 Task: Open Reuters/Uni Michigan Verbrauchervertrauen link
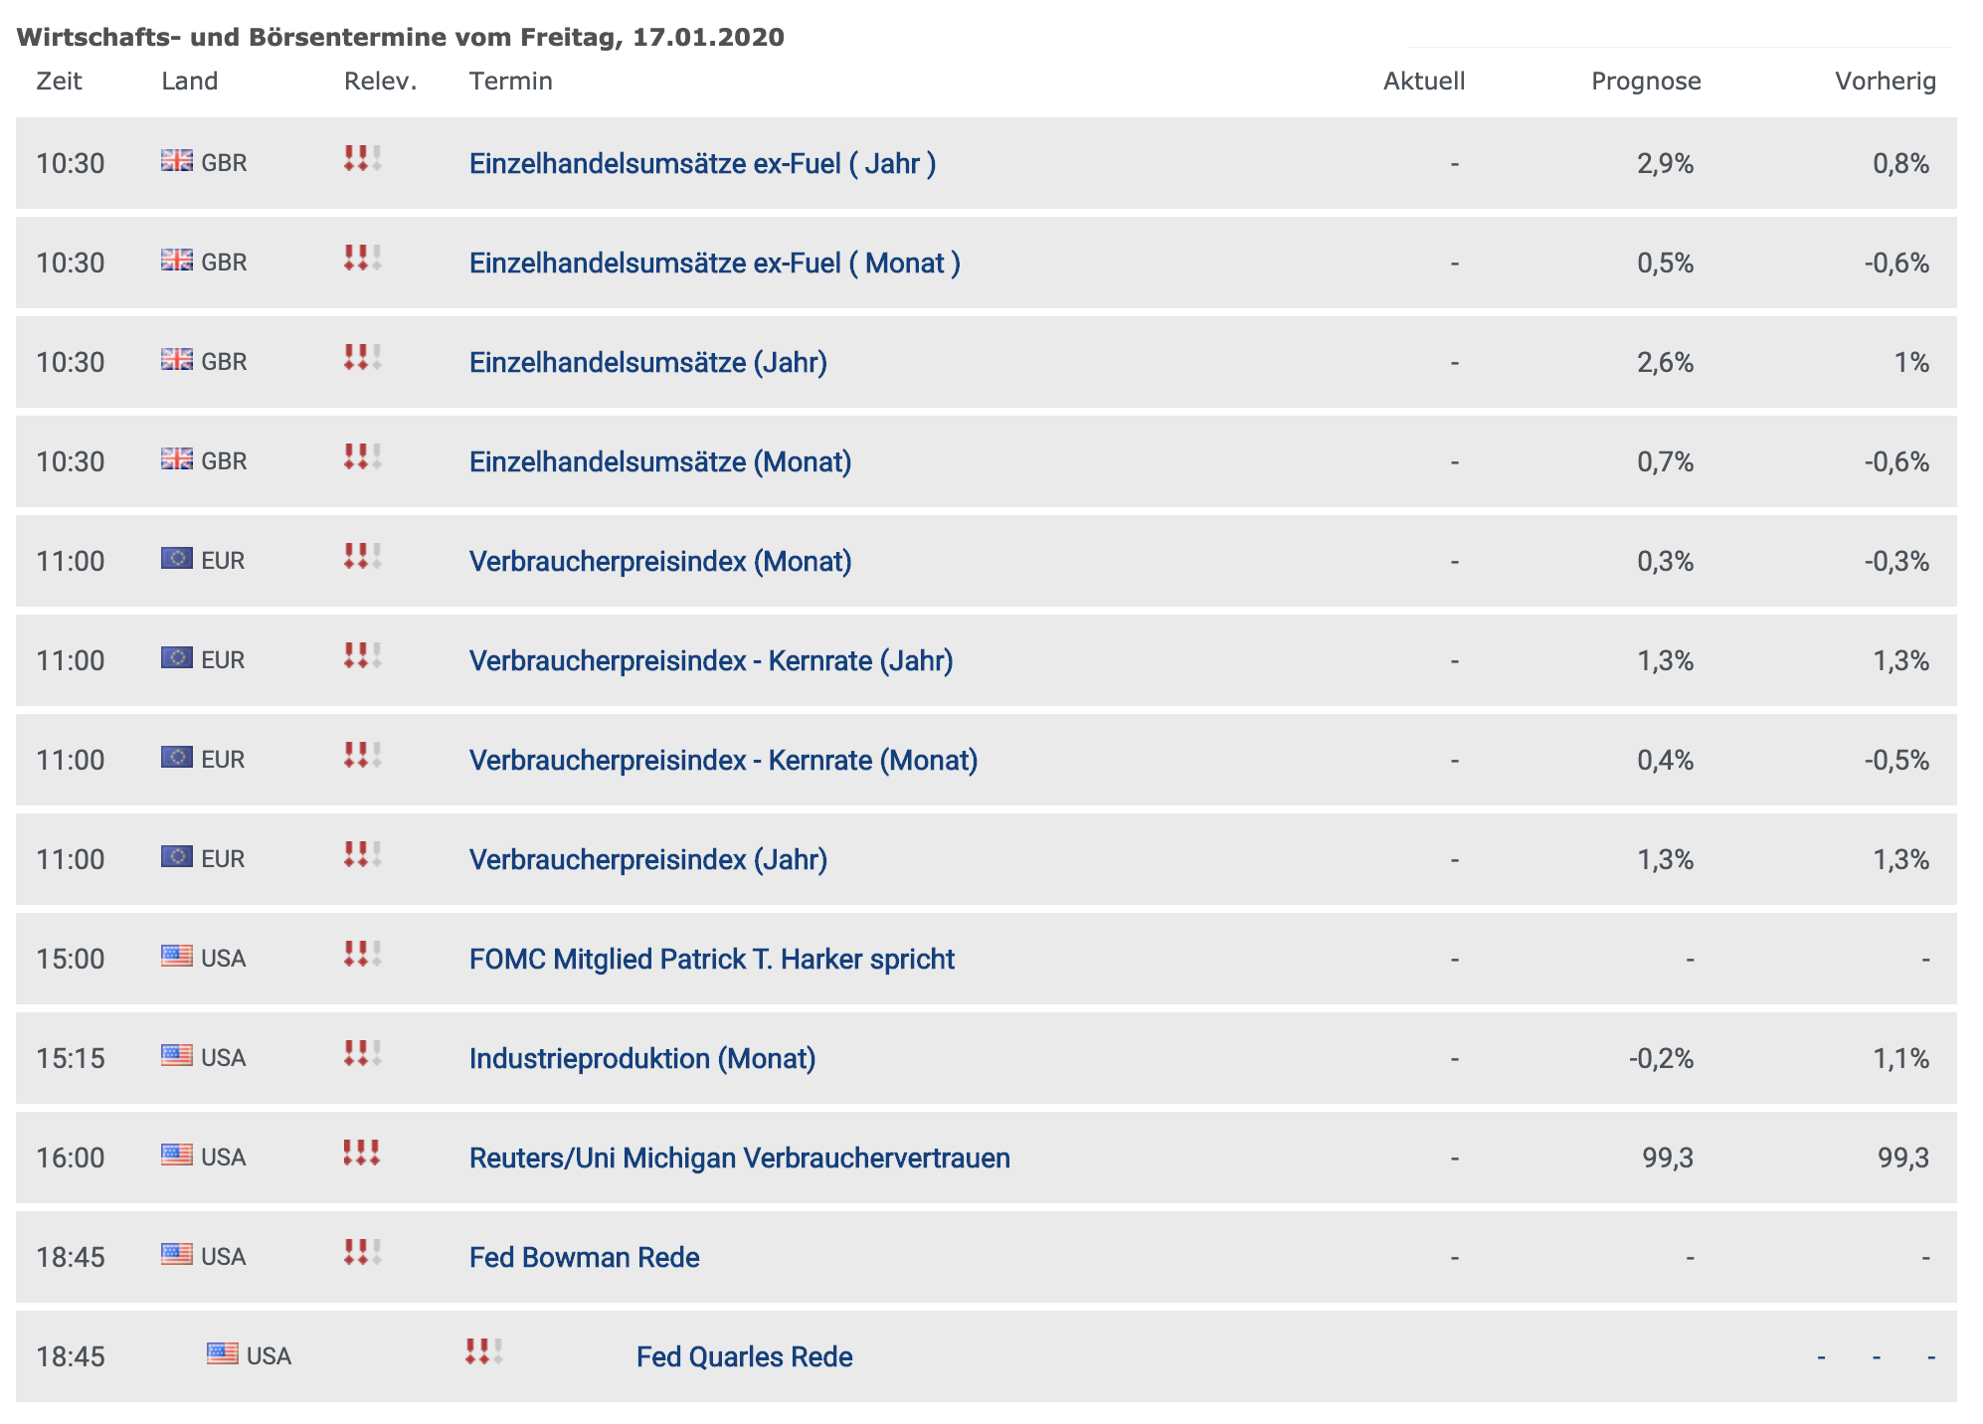pos(740,1157)
